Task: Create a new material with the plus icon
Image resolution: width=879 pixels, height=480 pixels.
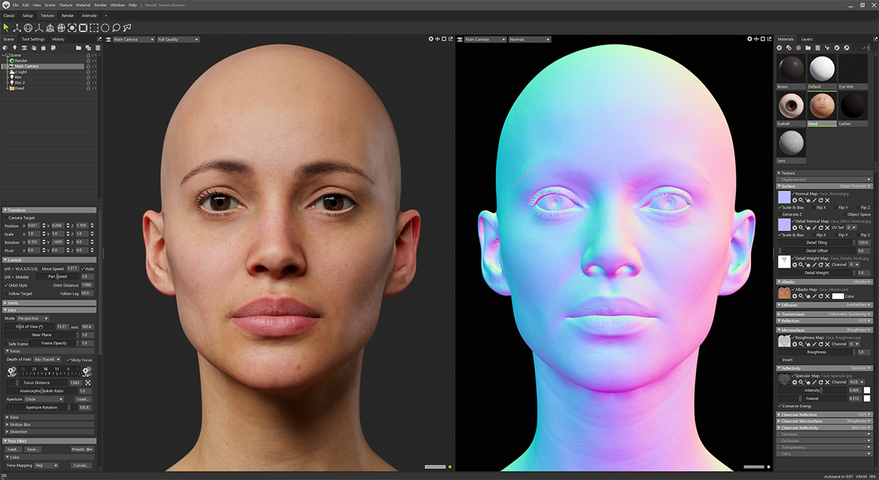Action: coord(780,48)
